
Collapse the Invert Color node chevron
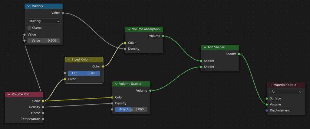69,60
